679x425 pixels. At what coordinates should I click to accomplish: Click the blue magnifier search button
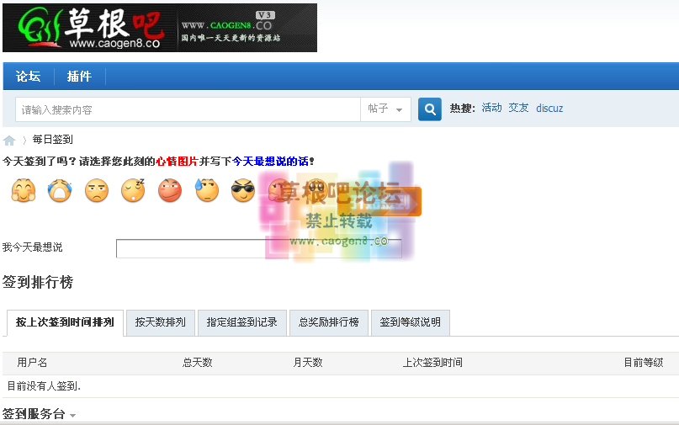(430, 109)
